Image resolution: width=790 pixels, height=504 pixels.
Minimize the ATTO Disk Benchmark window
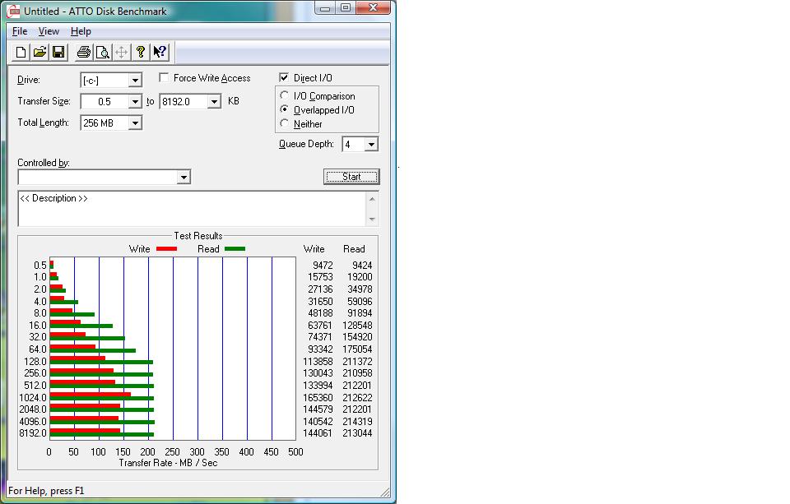[x=325, y=7]
